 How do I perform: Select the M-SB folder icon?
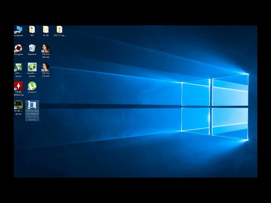46,30
